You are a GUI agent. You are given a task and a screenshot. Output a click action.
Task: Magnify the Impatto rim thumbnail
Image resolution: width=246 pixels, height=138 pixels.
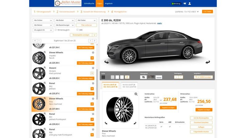pos(45,52)
